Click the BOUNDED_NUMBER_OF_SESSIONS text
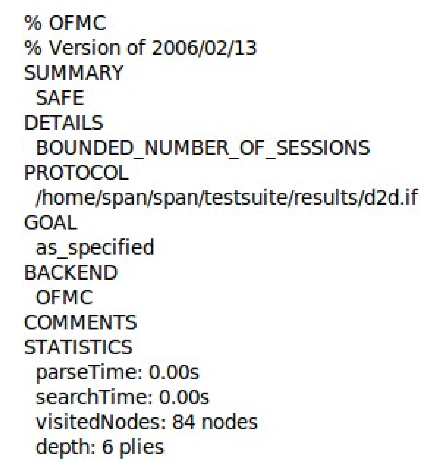Image resolution: width=427 pixels, height=466 pixels. [203, 148]
